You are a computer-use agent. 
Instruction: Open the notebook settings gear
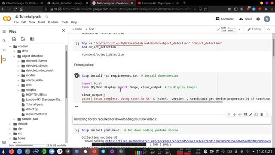click(258, 19)
